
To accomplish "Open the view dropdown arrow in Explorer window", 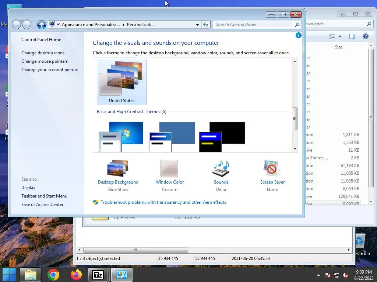I will 340,36.
